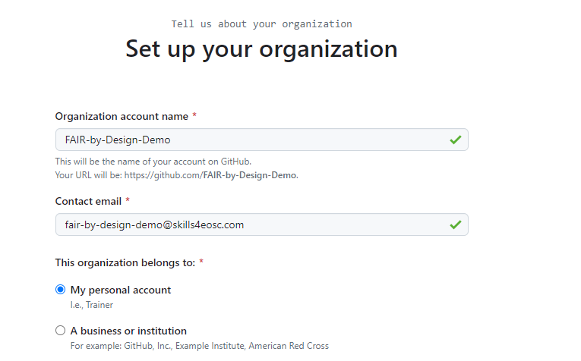
Task: Click the 'Set up your organization' heading
Action: tap(261, 49)
